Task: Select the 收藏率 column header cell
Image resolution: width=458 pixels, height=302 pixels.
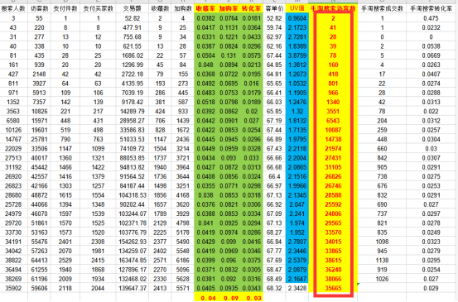Action: pos(205,9)
